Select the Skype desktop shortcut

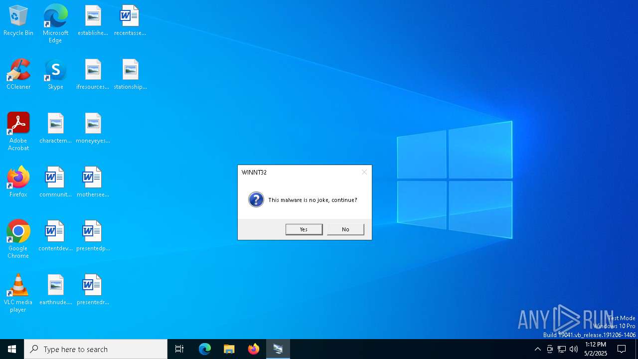[55, 75]
